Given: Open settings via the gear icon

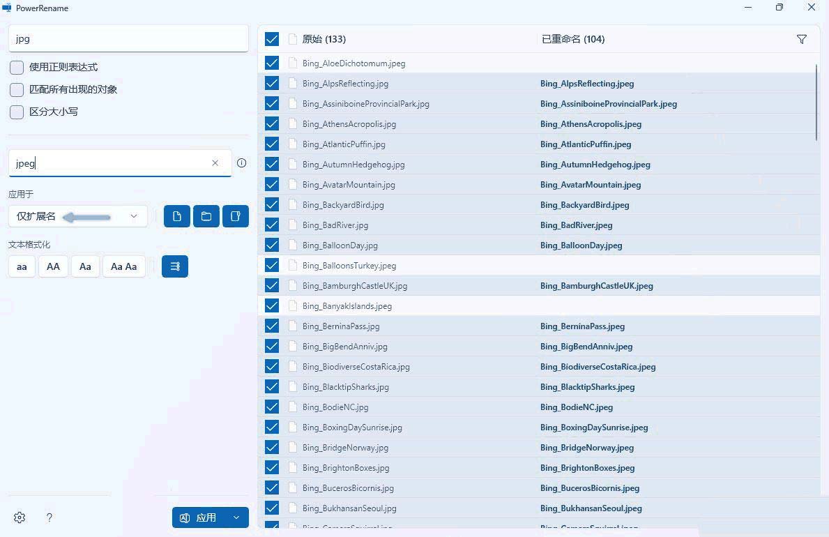Looking at the screenshot, I should (20, 517).
